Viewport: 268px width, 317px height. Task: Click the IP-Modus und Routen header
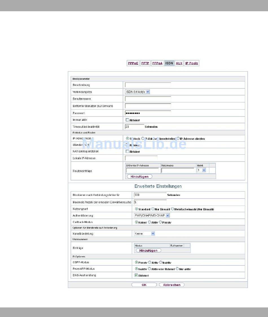[158, 133]
